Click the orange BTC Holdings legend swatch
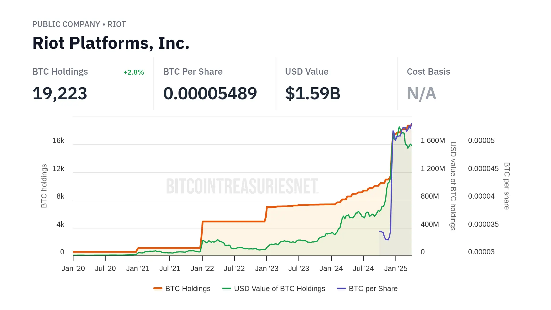Screen dimensions: 551x310 158,288
